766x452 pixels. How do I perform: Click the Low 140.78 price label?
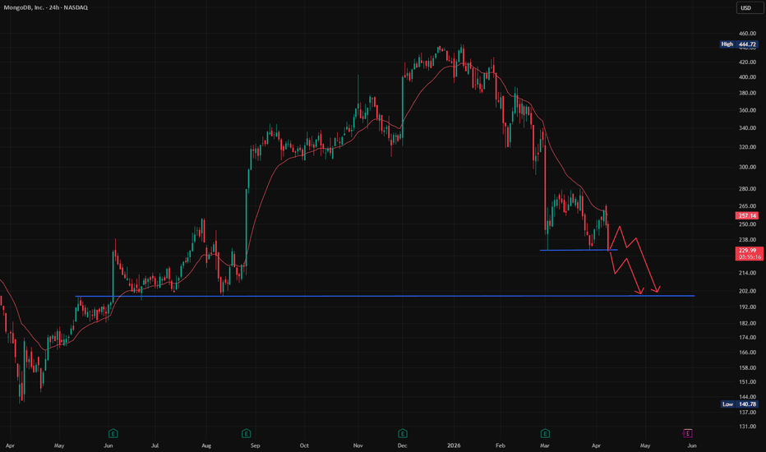[x=740, y=404]
